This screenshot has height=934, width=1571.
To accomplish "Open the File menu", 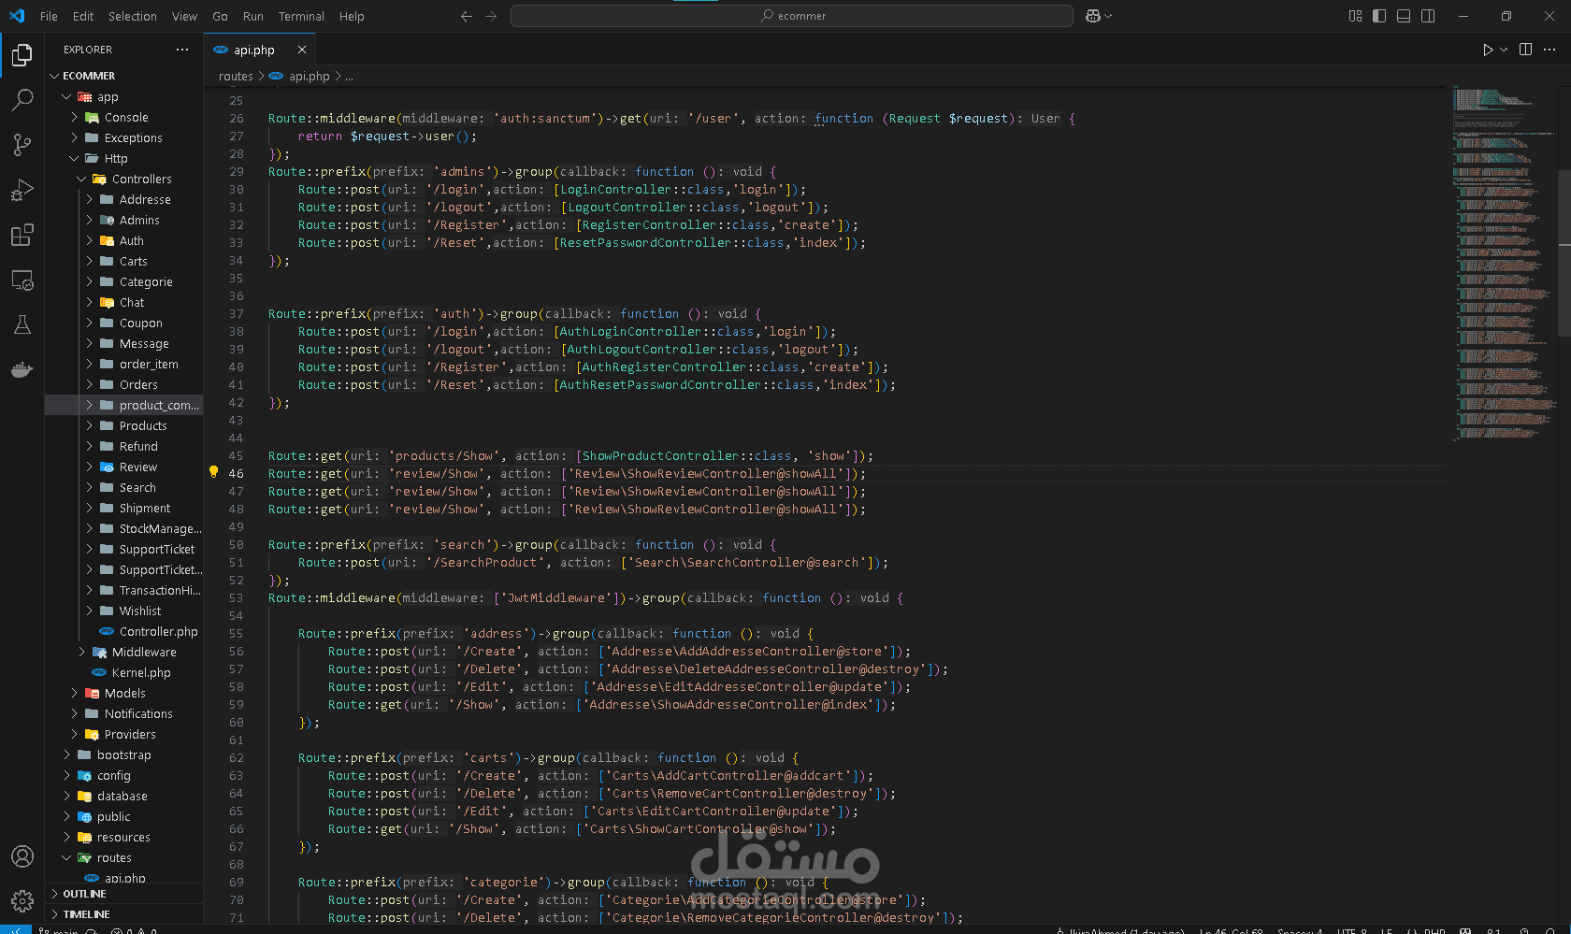I will click(x=49, y=16).
